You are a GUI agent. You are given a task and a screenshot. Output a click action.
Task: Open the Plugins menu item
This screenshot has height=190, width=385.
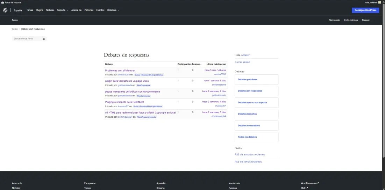[x=40, y=10]
